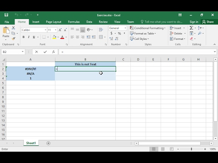Switch to the Data tab

pyautogui.click(x=89, y=22)
